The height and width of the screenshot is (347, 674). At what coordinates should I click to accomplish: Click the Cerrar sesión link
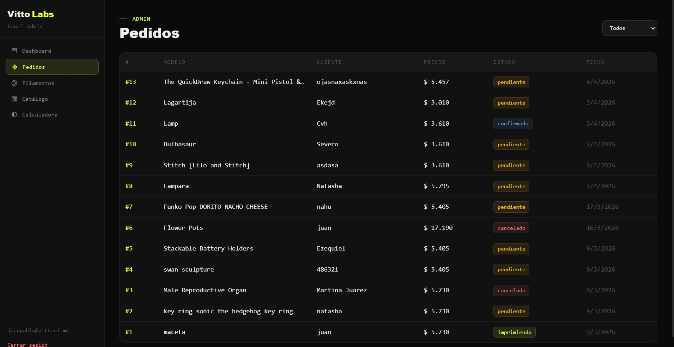(x=27, y=345)
